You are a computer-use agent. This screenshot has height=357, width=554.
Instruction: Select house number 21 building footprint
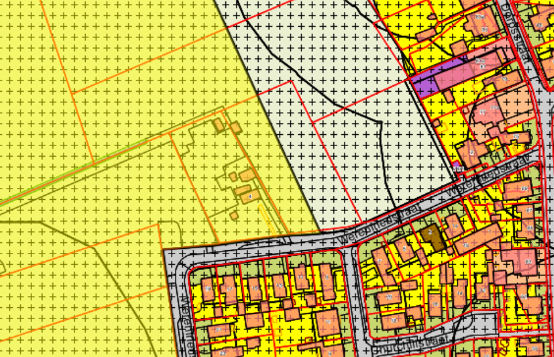(x=219, y=331)
